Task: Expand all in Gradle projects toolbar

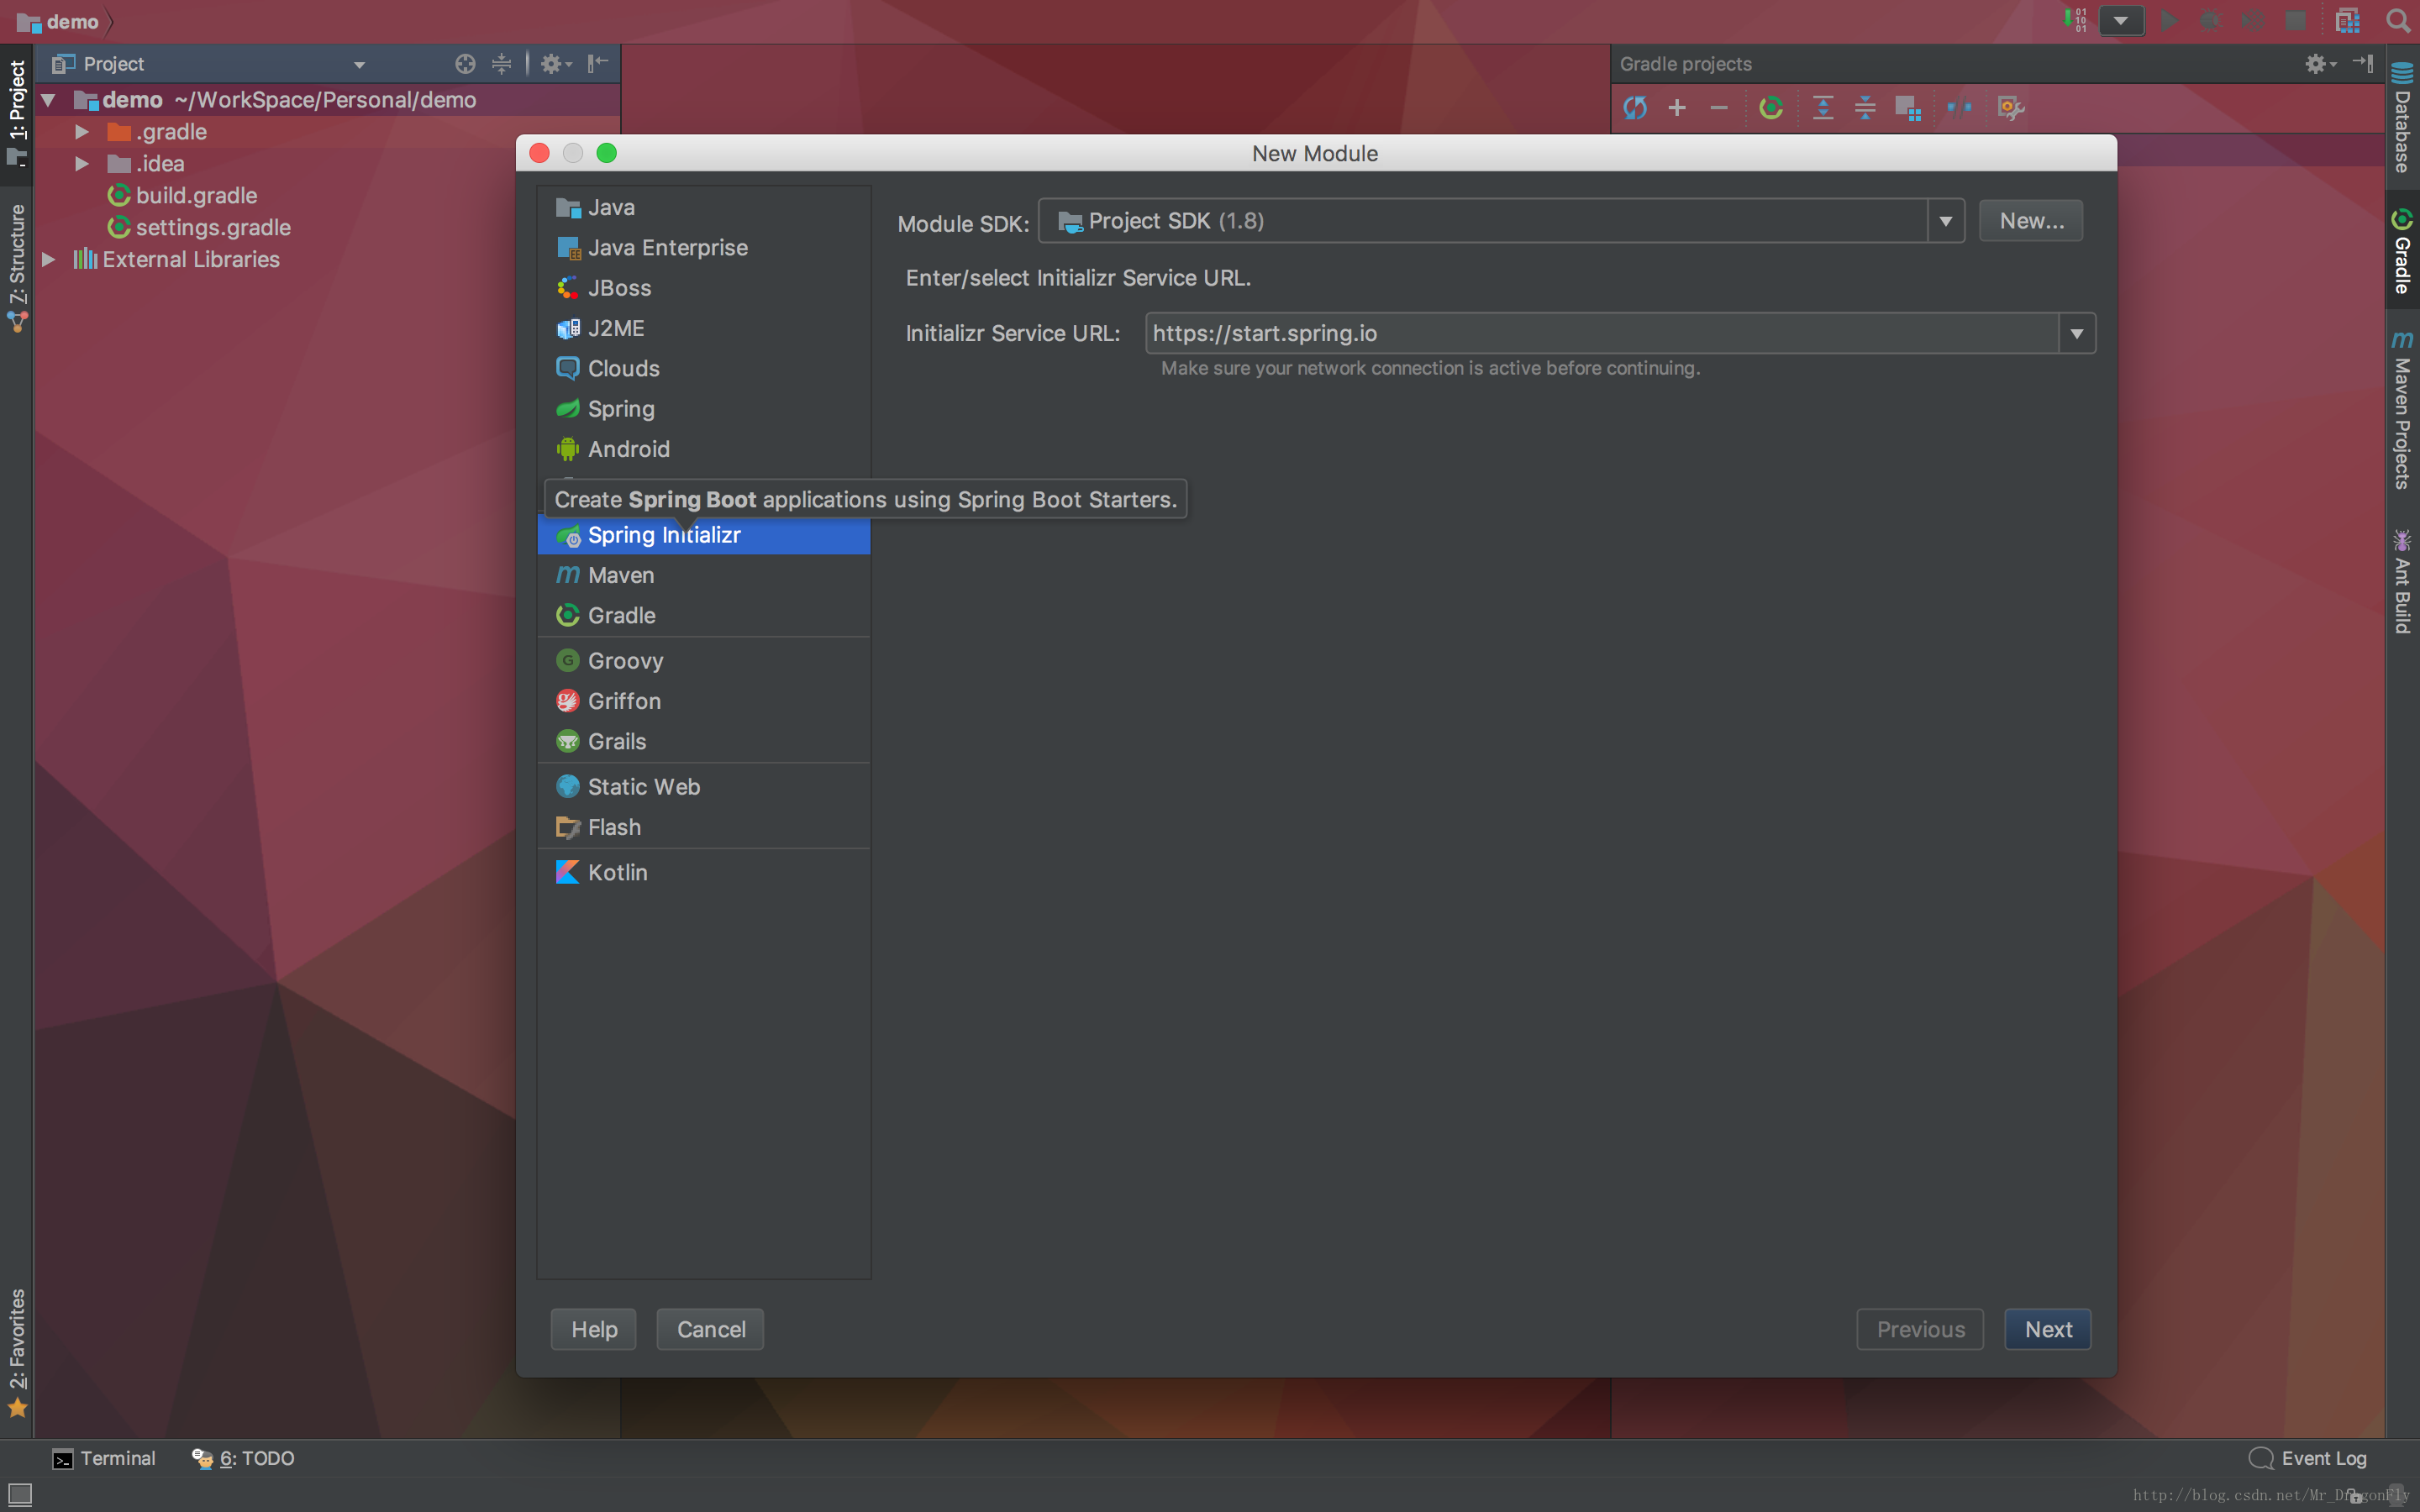Action: (1823, 108)
